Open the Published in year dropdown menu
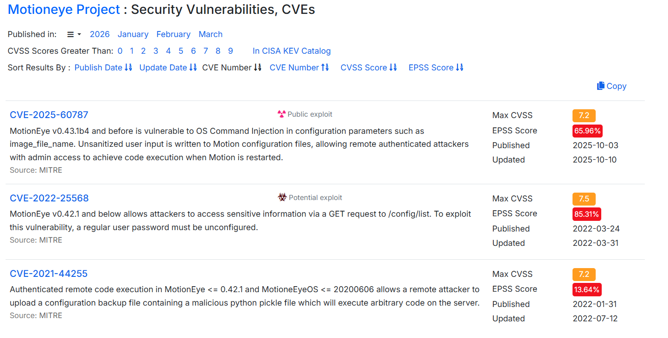The height and width of the screenshot is (338, 668). 74,34
